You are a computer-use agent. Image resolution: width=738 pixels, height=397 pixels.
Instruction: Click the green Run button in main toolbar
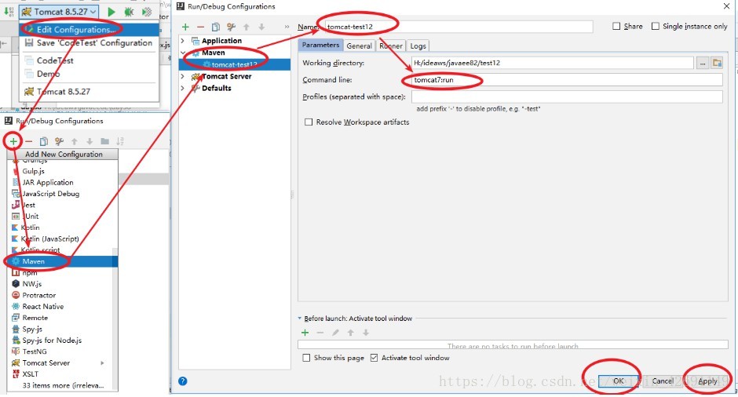[111, 12]
